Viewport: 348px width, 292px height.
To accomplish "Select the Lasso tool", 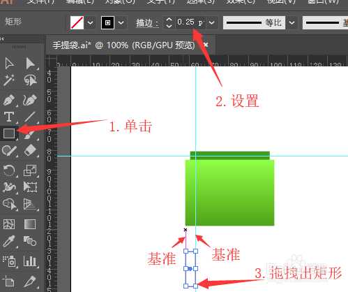I will click(30, 80).
